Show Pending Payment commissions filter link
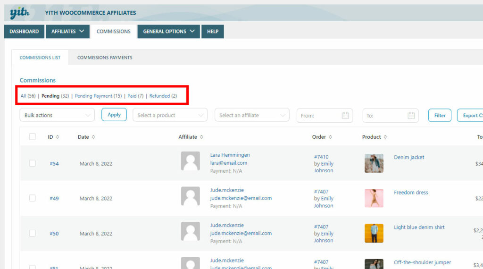 [93, 96]
